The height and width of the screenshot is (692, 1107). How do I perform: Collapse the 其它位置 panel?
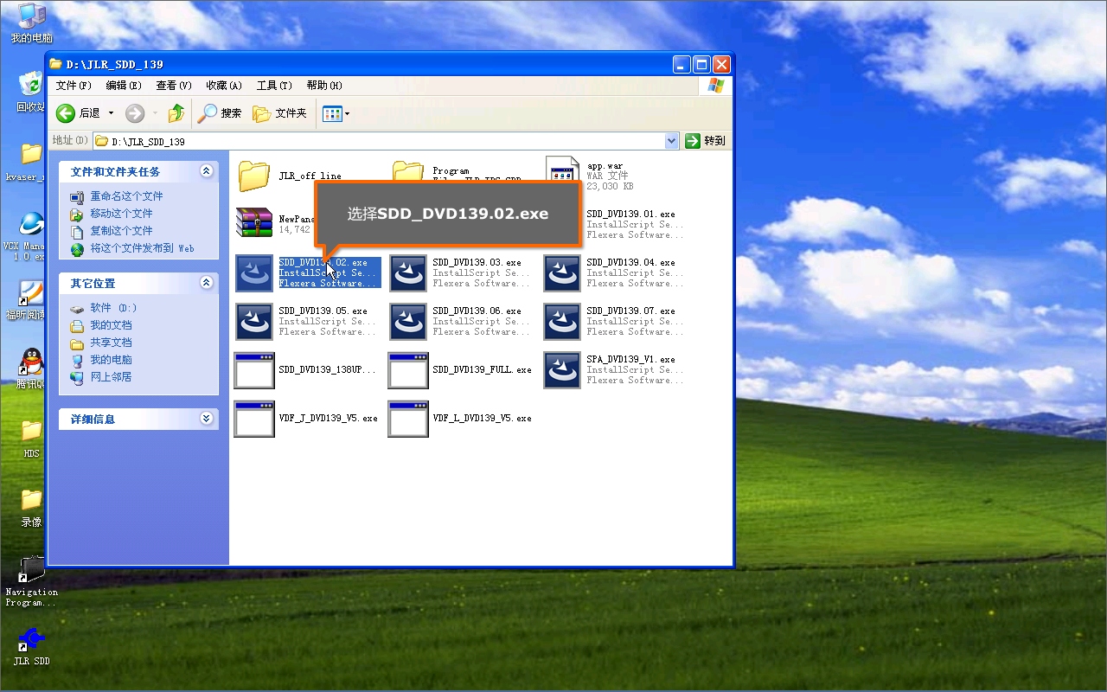pos(206,283)
